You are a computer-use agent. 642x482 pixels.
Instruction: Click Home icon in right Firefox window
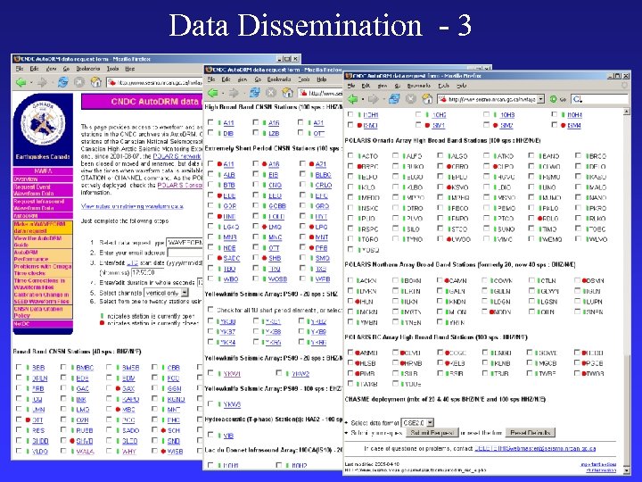point(427,98)
